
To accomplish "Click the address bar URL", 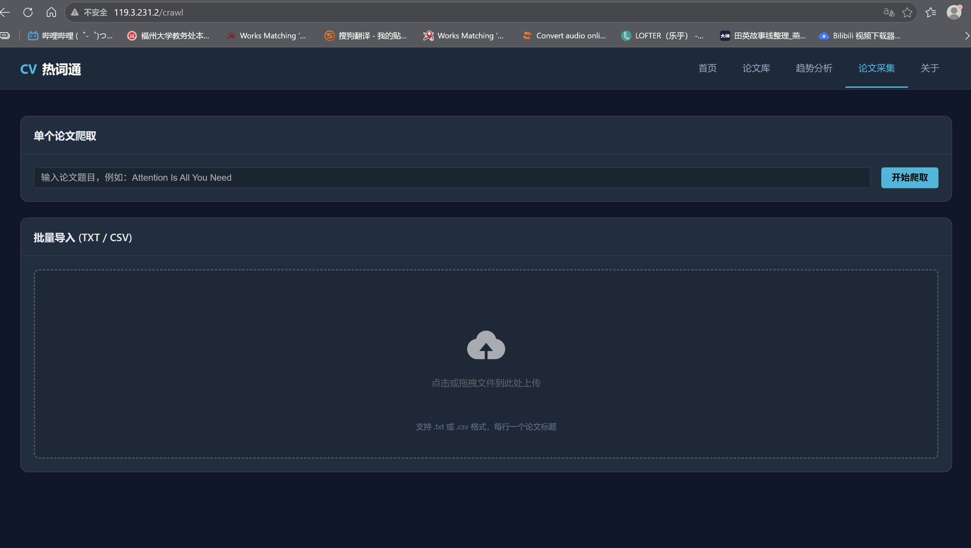I will (x=149, y=12).
